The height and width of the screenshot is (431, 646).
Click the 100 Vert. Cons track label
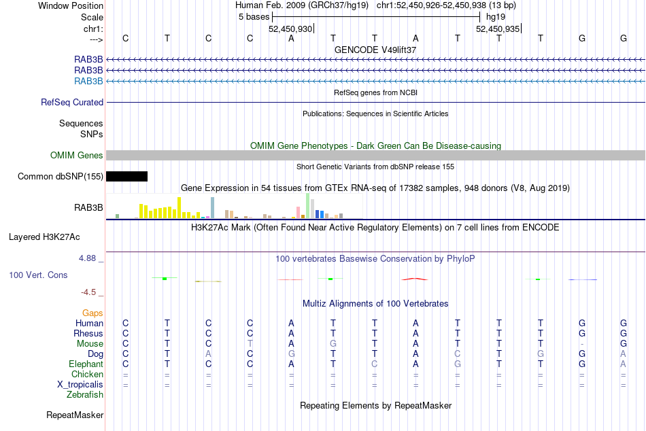(38, 275)
